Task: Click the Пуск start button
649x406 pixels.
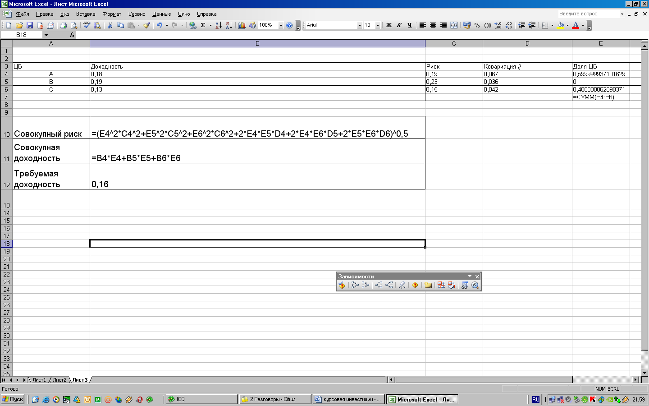Action: tap(13, 399)
